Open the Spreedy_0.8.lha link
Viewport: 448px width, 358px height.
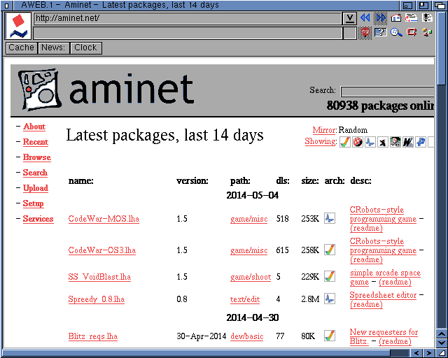coord(97,299)
